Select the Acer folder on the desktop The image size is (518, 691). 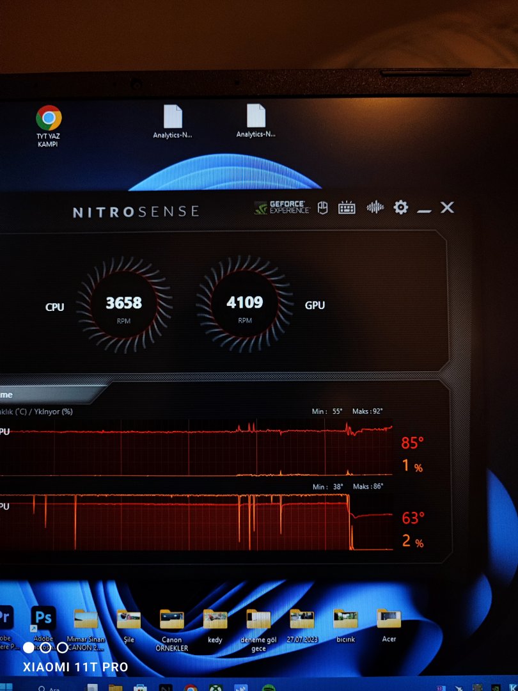389,626
